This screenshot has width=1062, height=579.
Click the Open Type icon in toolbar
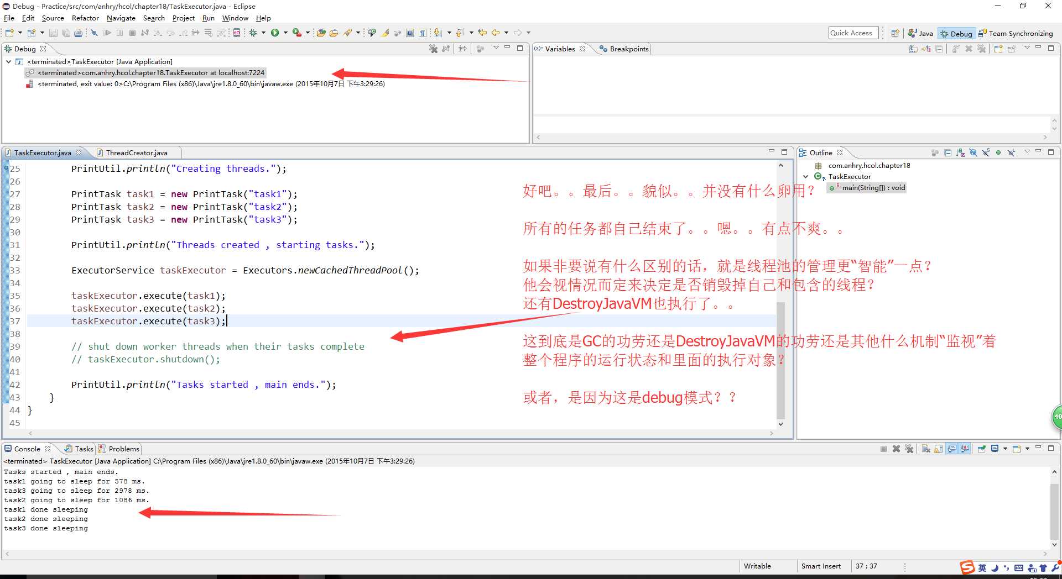(321, 33)
